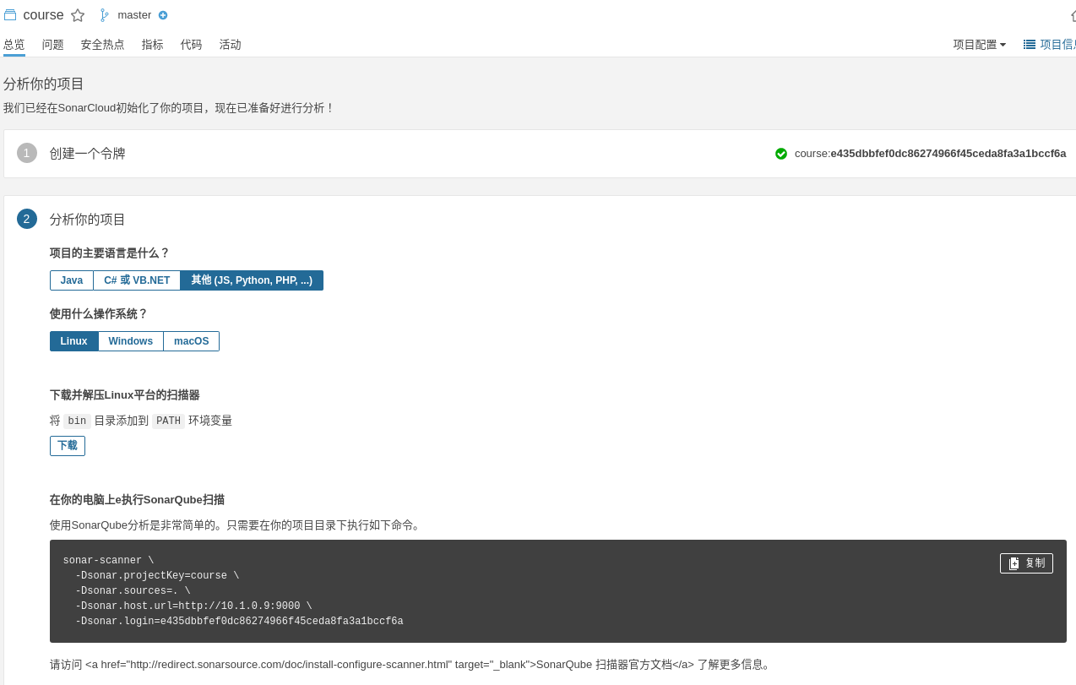Click the course project name
1076x685 pixels.
(x=43, y=15)
